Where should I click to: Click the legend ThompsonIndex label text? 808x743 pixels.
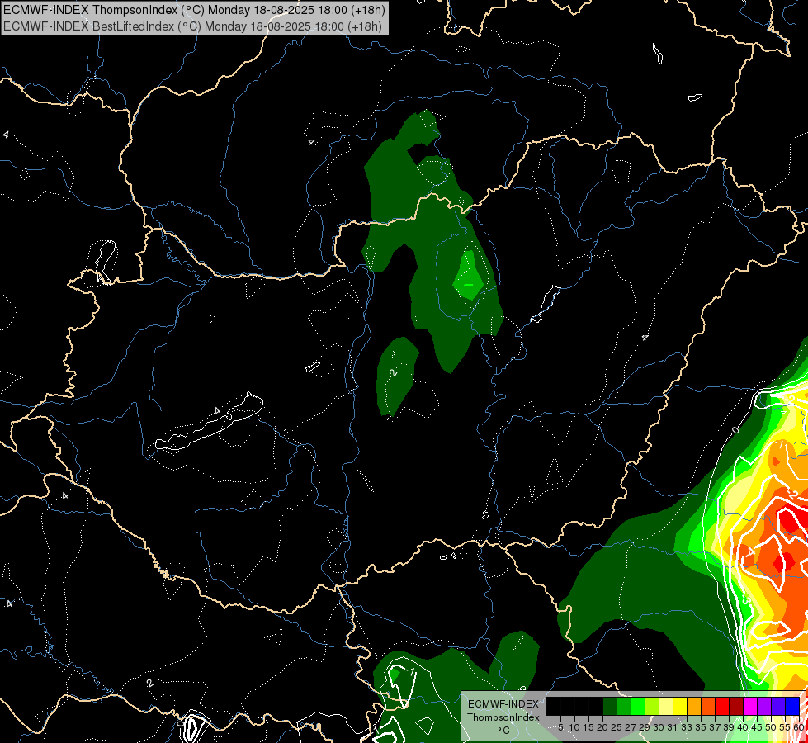[x=503, y=717]
